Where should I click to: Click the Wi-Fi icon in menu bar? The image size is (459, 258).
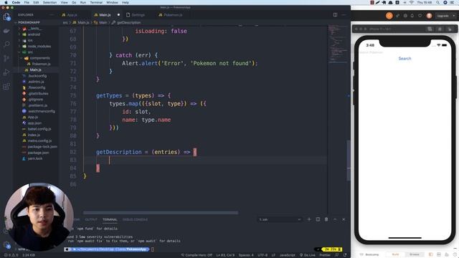point(411,2)
